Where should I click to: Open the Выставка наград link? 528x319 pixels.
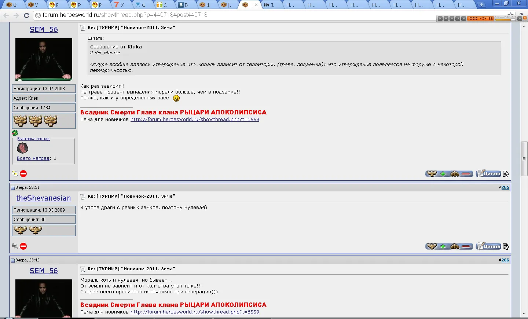point(33,139)
